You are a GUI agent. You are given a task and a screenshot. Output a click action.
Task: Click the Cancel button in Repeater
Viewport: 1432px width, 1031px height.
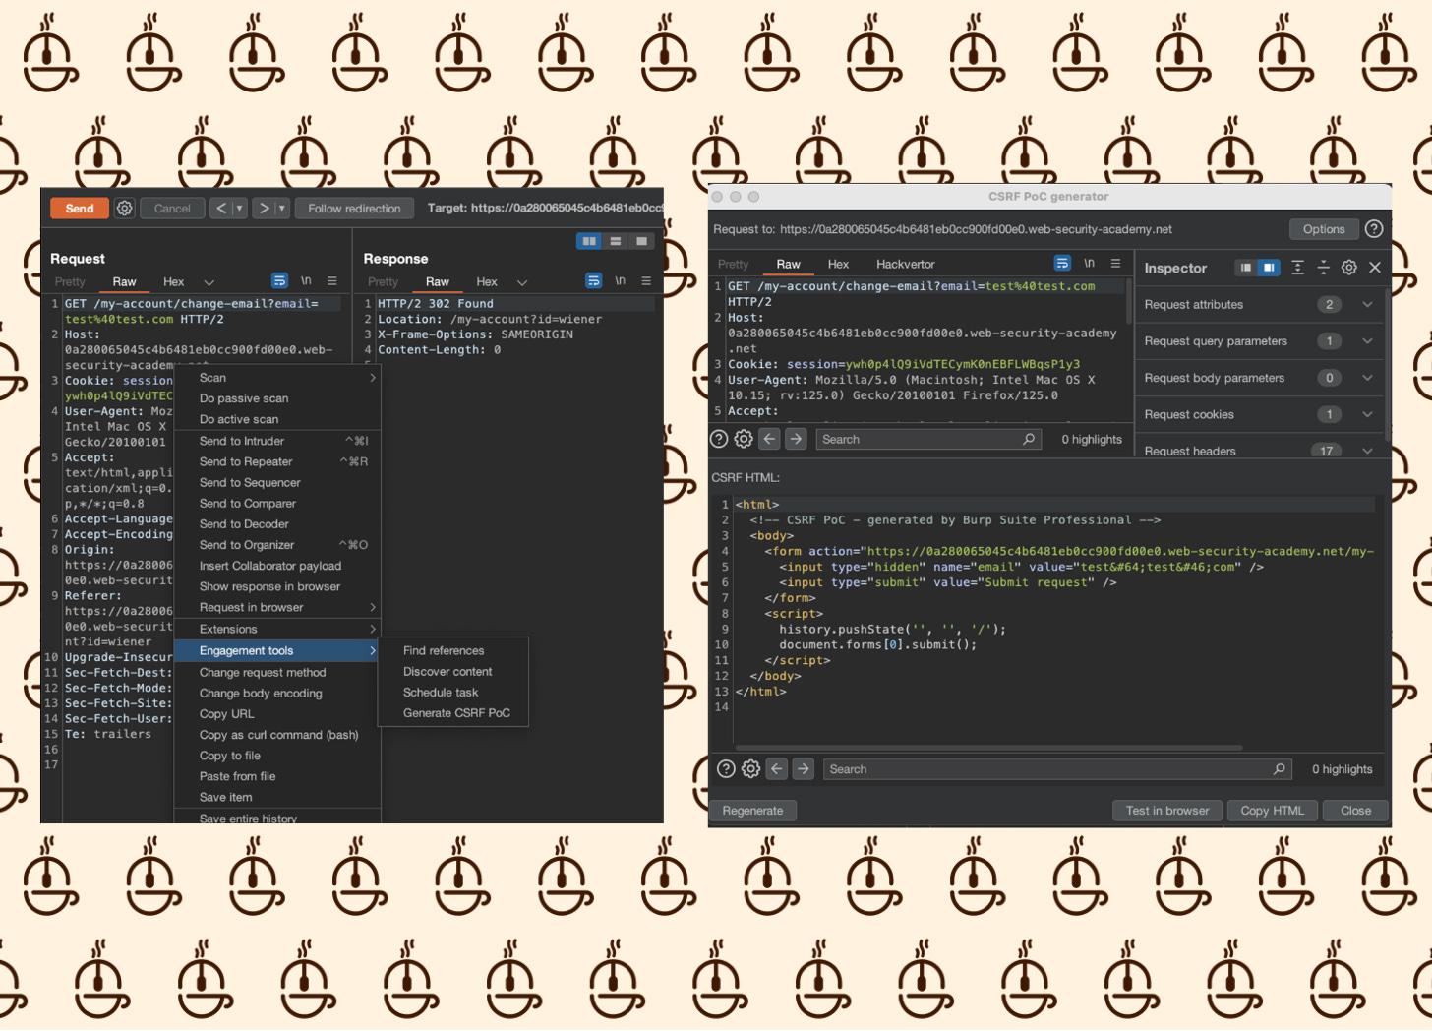click(172, 209)
